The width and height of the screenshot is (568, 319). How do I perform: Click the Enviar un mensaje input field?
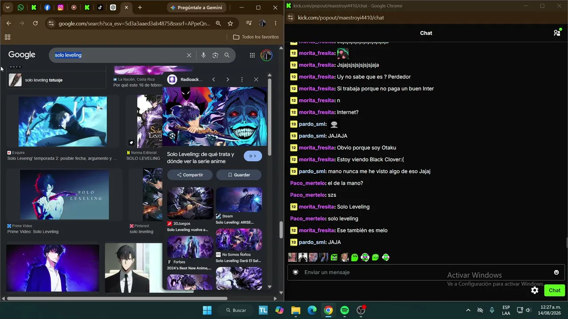point(426,272)
